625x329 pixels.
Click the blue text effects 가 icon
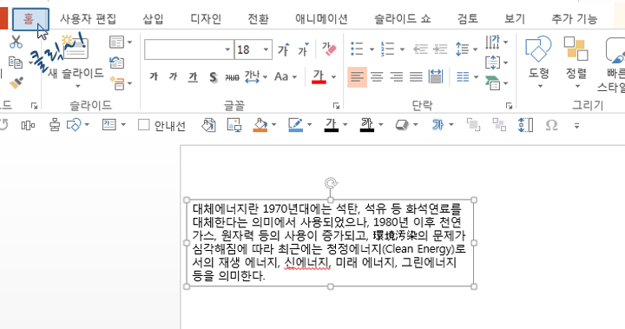pos(437,125)
